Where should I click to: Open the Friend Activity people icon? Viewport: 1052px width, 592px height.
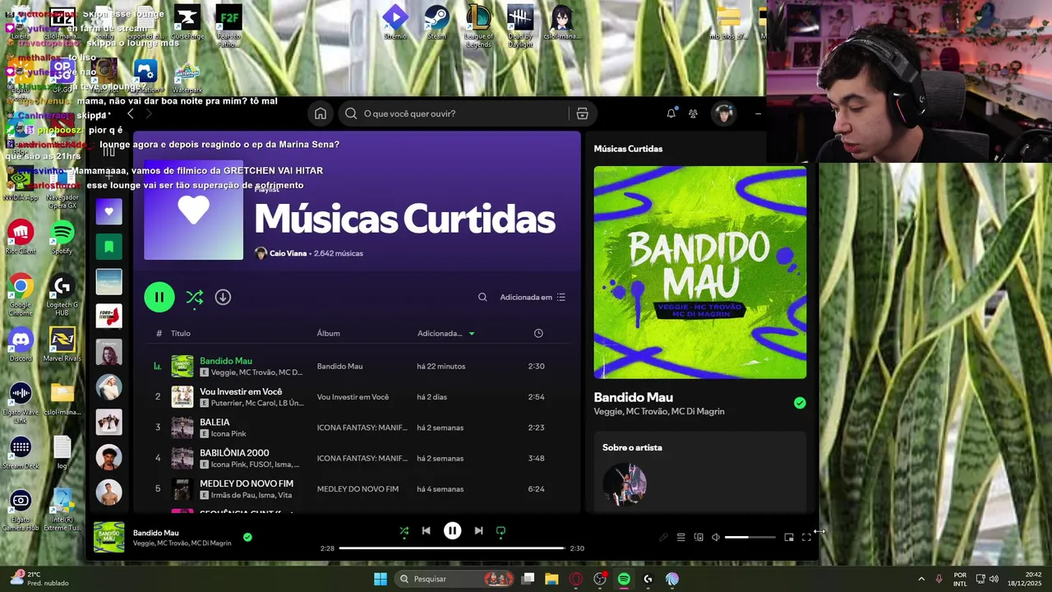pos(693,113)
